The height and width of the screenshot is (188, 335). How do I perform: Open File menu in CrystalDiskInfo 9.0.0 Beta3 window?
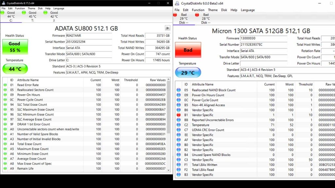coord(177,10)
